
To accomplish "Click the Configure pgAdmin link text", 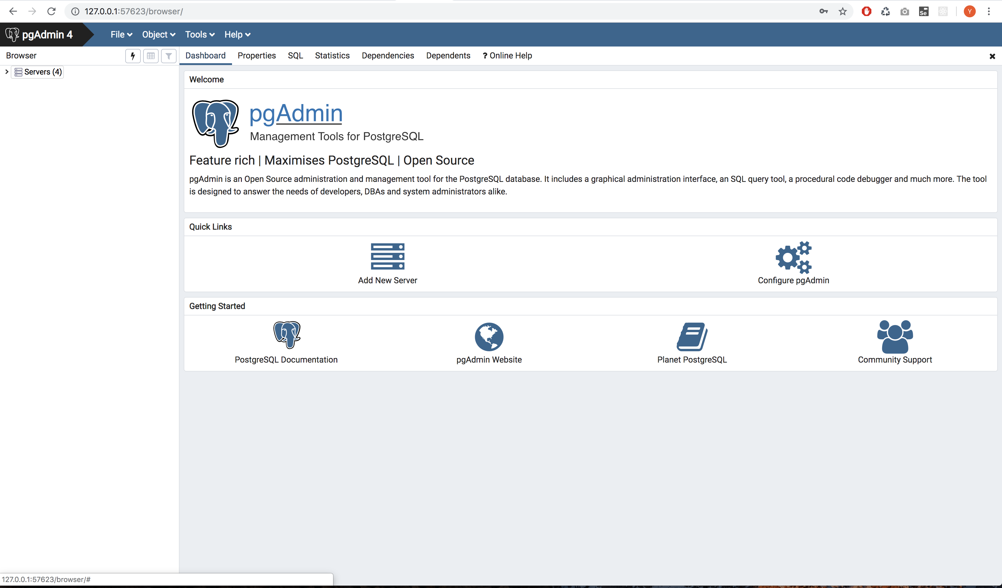I will pos(793,280).
